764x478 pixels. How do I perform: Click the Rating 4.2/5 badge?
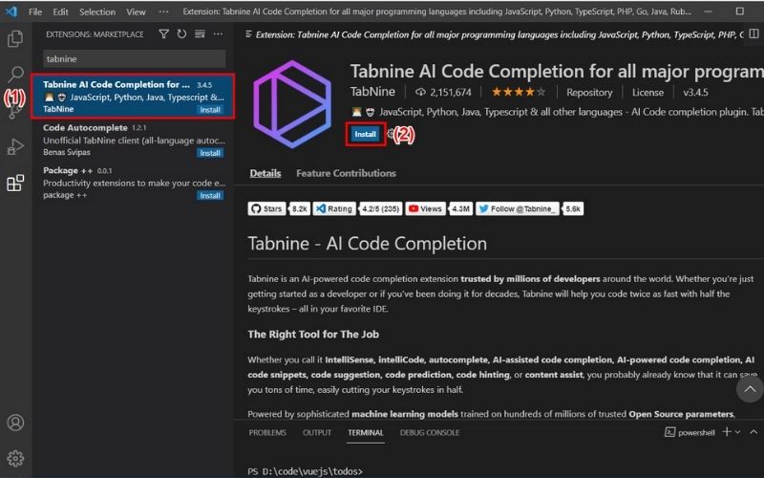pos(357,208)
